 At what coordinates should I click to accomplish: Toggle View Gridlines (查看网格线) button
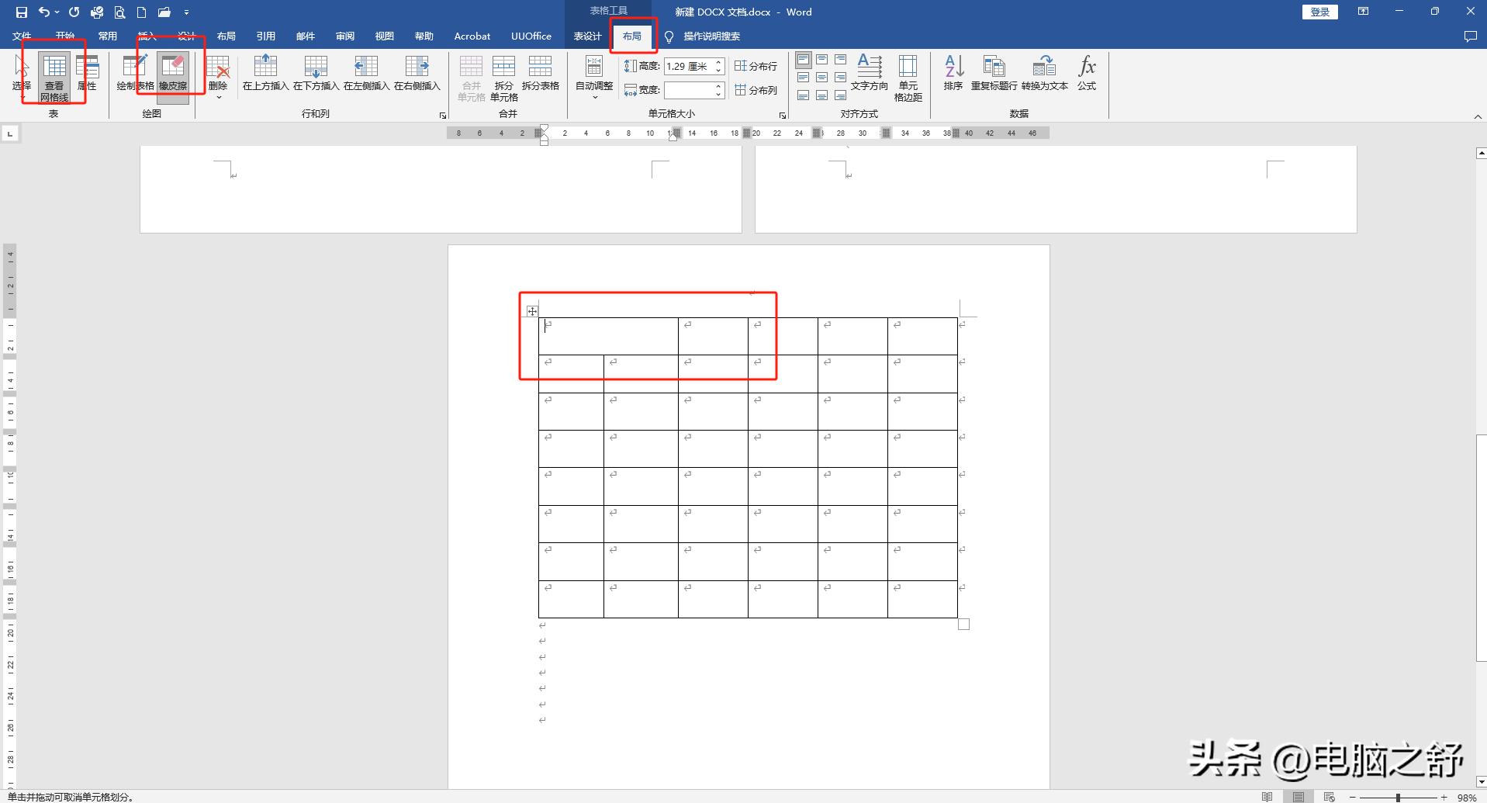[54, 77]
